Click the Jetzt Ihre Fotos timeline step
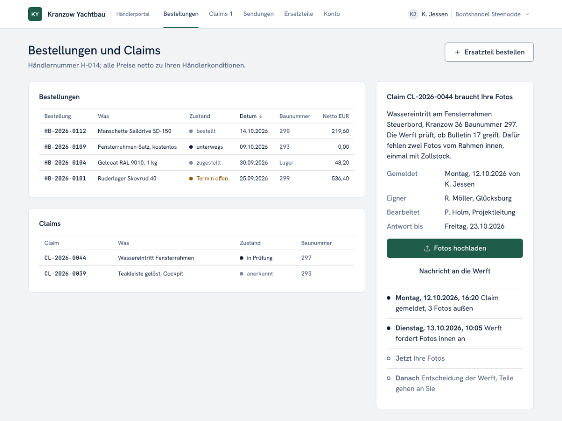The image size is (562, 421). coord(420,358)
